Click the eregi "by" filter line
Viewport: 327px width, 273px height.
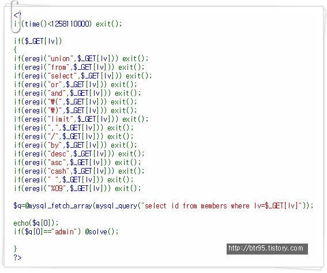(x=76, y=145)
